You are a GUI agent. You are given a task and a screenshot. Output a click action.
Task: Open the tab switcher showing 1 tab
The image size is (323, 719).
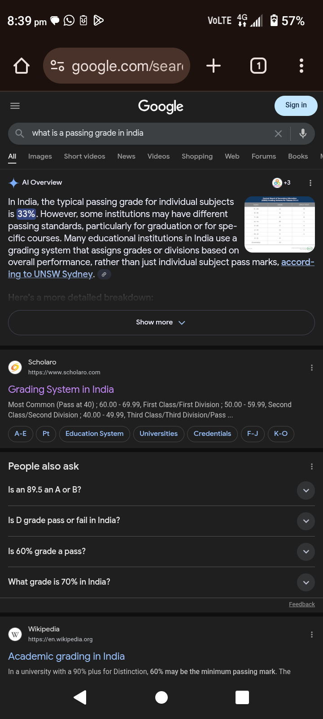click(x=258, y=66)
